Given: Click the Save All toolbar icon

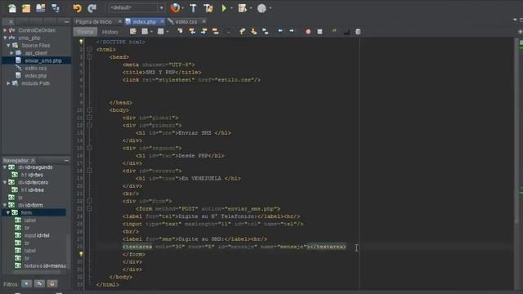Looking at the screenshot, I should [56, 8].
